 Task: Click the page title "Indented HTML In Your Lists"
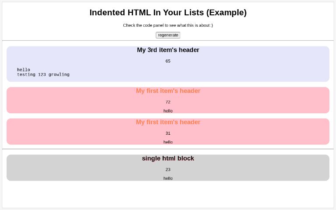(168, 13)
